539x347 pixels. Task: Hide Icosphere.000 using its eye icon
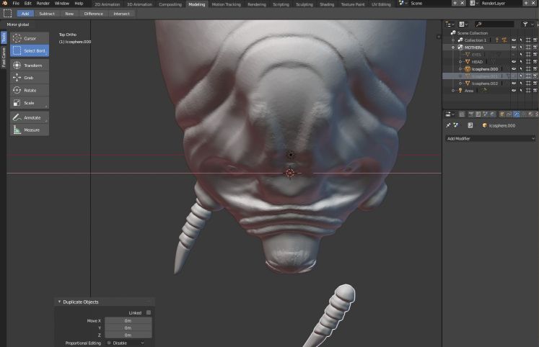point(514,69)
